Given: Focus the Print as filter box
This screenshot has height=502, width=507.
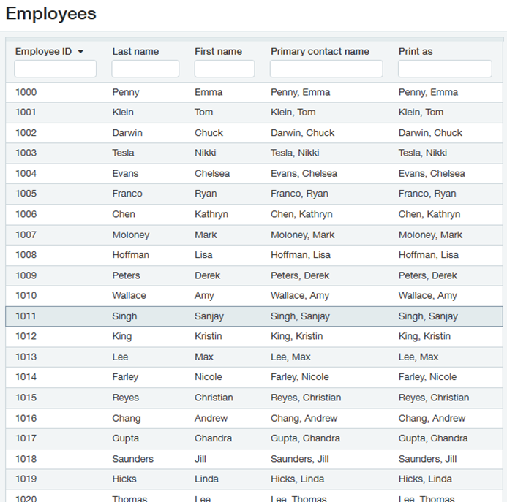Looking at the screenshot, I should tap(445, 69).
